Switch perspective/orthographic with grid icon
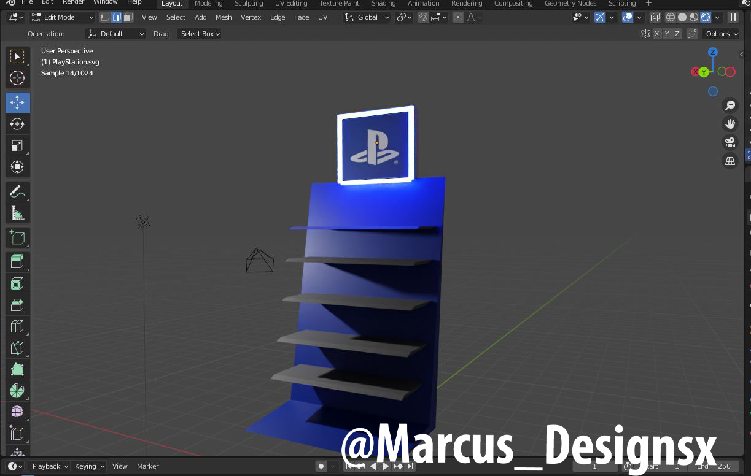Viewport: 751px width, 476px height. coord(730,161)
